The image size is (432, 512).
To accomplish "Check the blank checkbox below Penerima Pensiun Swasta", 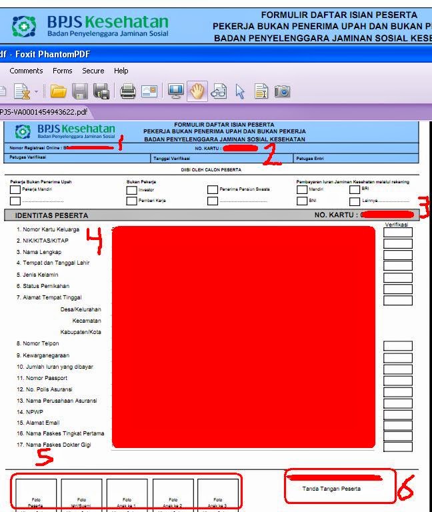I will tap(213, 201).
